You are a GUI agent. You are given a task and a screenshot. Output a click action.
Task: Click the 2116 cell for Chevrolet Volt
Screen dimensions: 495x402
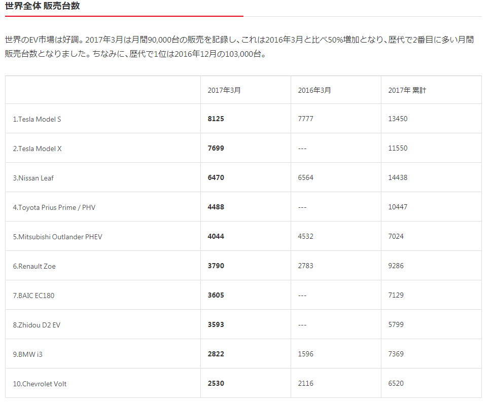[x=306, y=383]
